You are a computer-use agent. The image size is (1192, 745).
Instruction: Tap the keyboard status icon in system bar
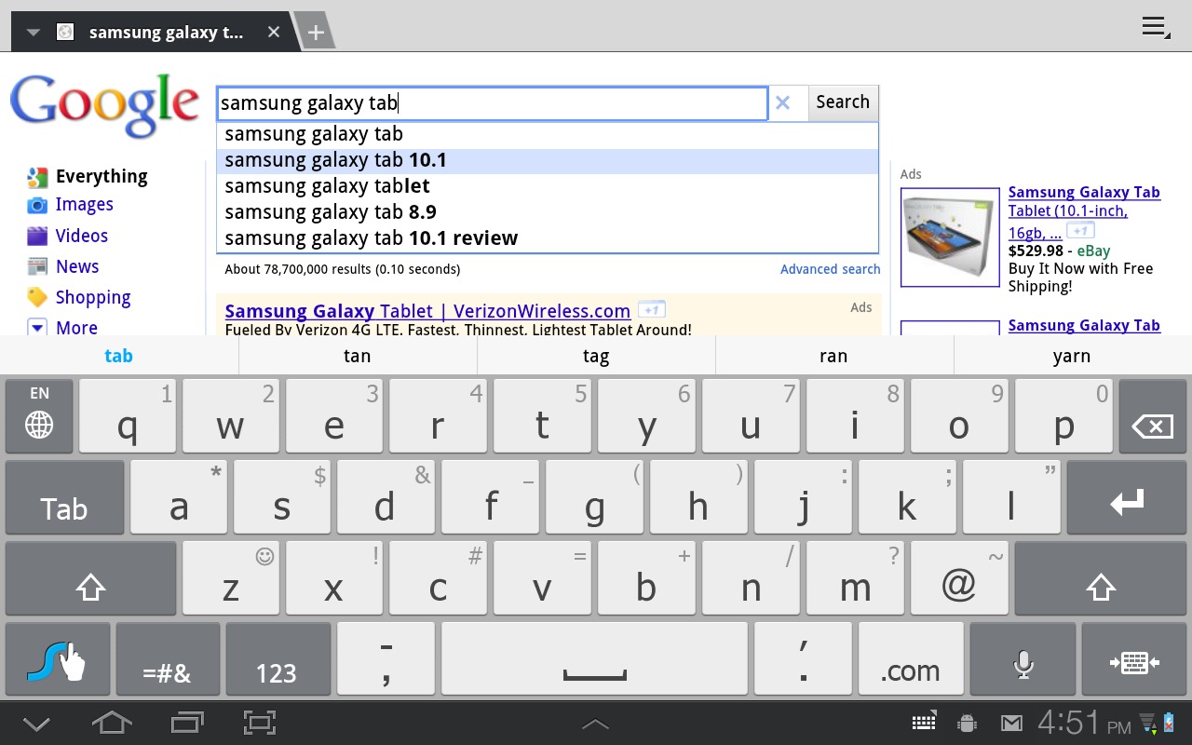click(923, 723)
